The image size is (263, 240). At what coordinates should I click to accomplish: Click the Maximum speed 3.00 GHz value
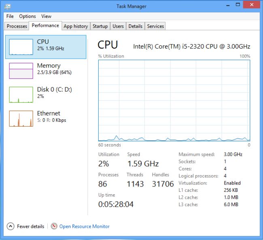click(x=233, y=154)
